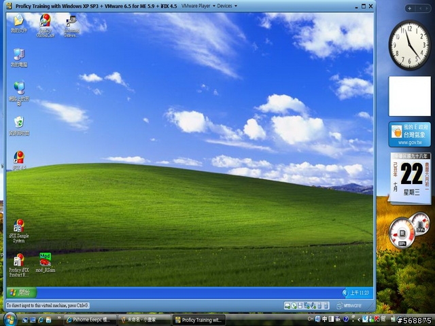Open the Windows Vista Start orb
The width and height of the screenshot is (435, 326).
[10, 319]
